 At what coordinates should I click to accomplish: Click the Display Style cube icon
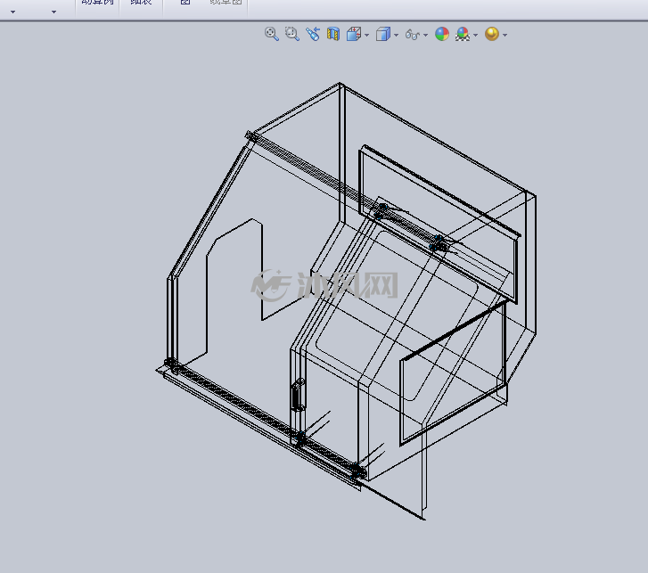coord(383,34)
